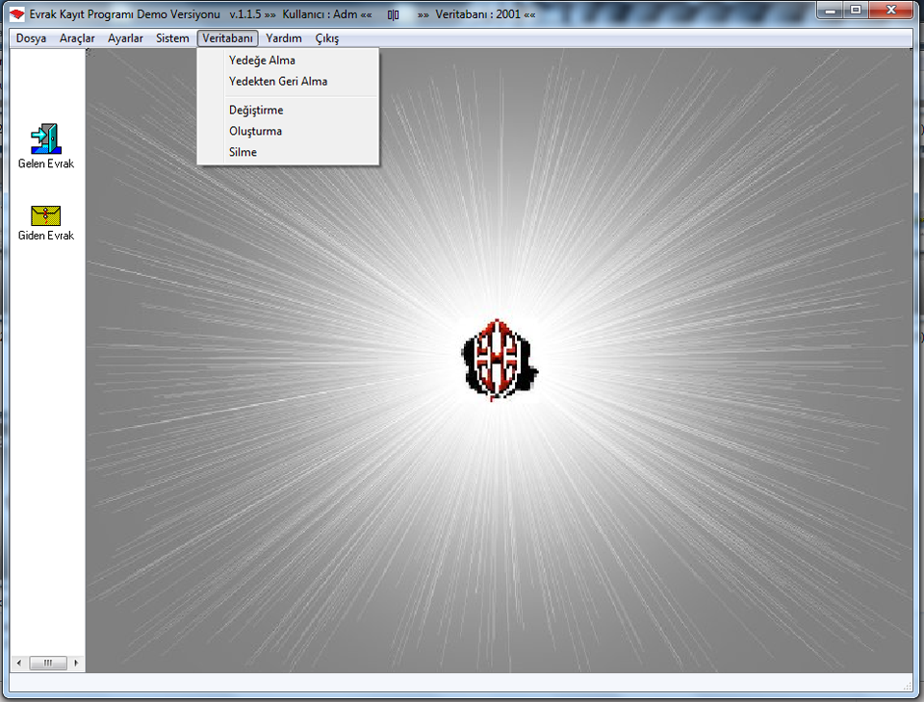Select Oluşturma menu entry
This screenshot has height=702, width=924.
(x=288, y=131)
